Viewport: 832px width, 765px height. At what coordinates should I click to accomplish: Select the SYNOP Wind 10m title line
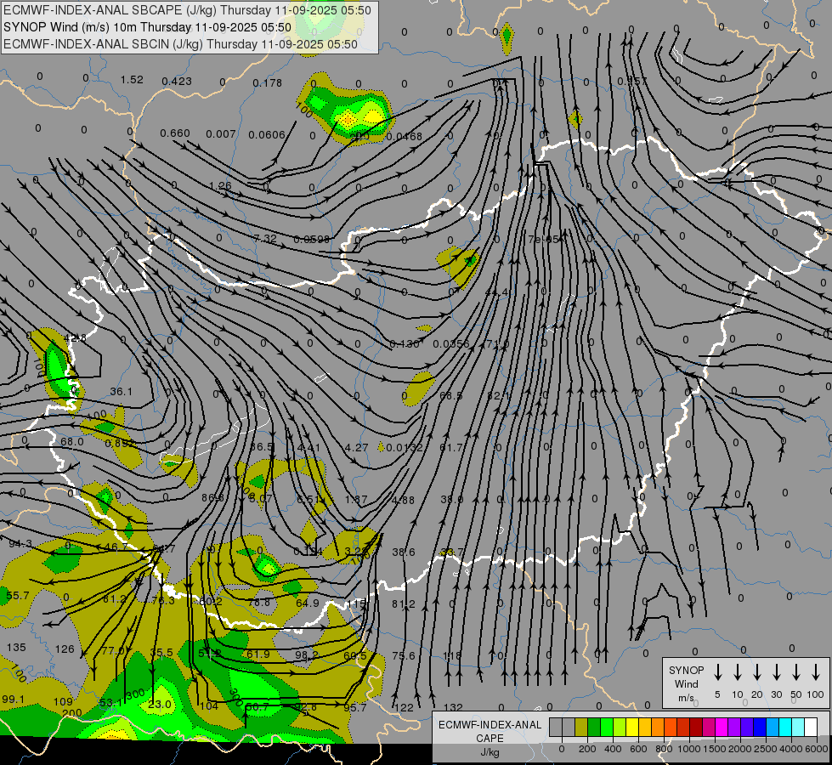tap(147, 27)
